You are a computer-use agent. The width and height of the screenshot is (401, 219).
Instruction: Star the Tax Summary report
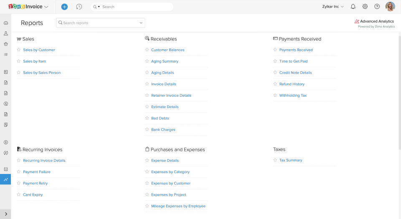pos(275,160)
